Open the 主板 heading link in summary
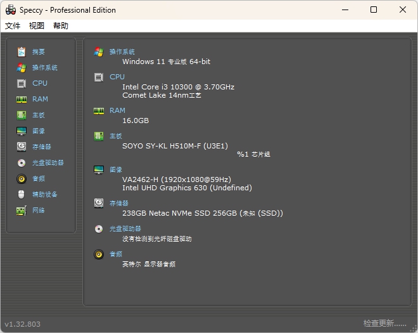 click(x=116, y=136)
